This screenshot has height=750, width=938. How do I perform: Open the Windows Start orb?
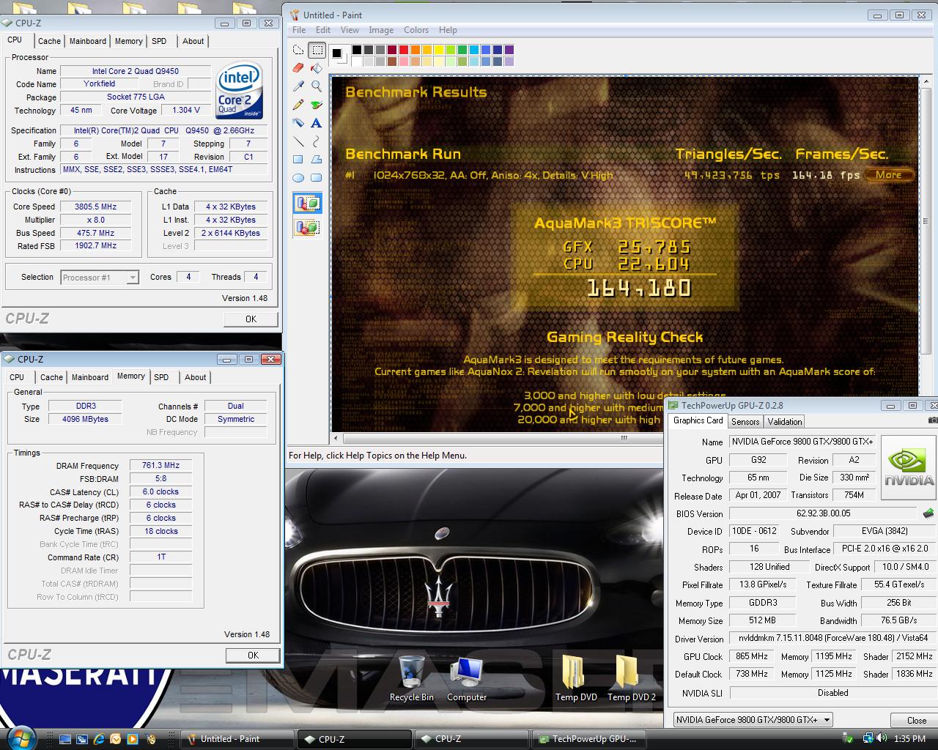point(21,737)
